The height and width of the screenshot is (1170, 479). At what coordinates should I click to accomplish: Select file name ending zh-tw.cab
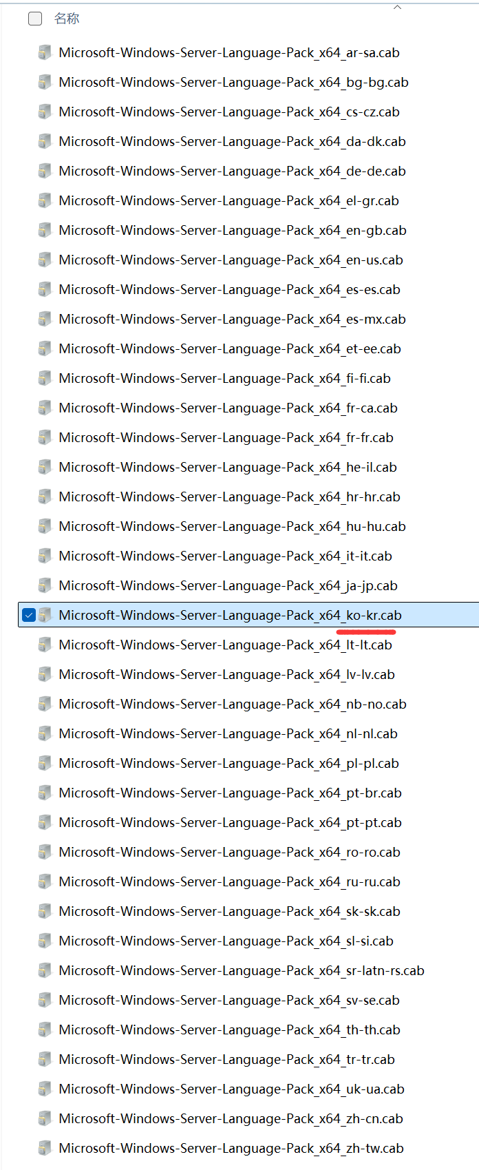pos(231,1149)
